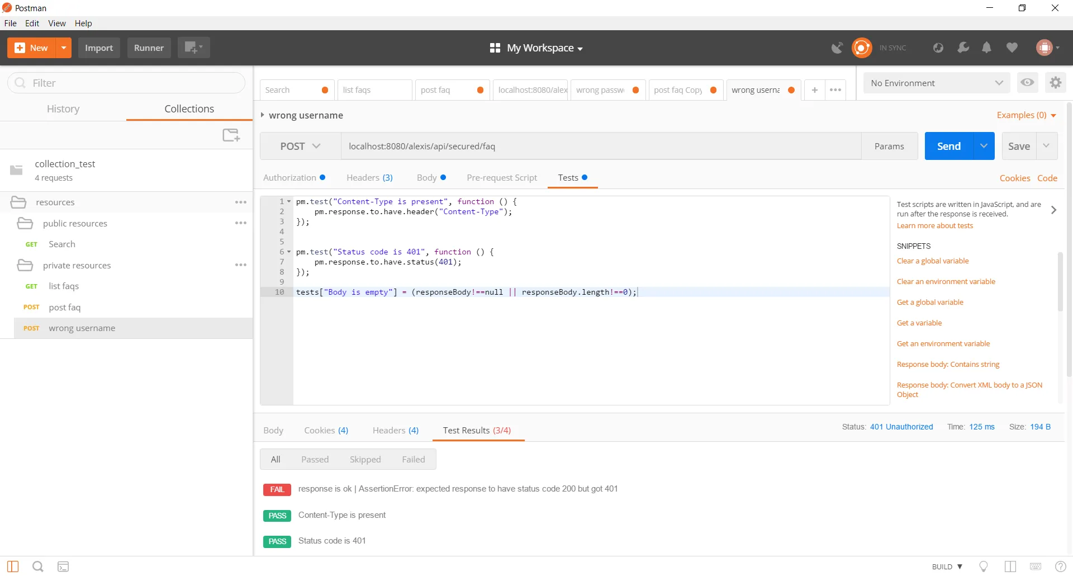Expand the wrong username request description
Viewport: 1073px width, 576px height.
pyautogui.click(x=262, y=115)
